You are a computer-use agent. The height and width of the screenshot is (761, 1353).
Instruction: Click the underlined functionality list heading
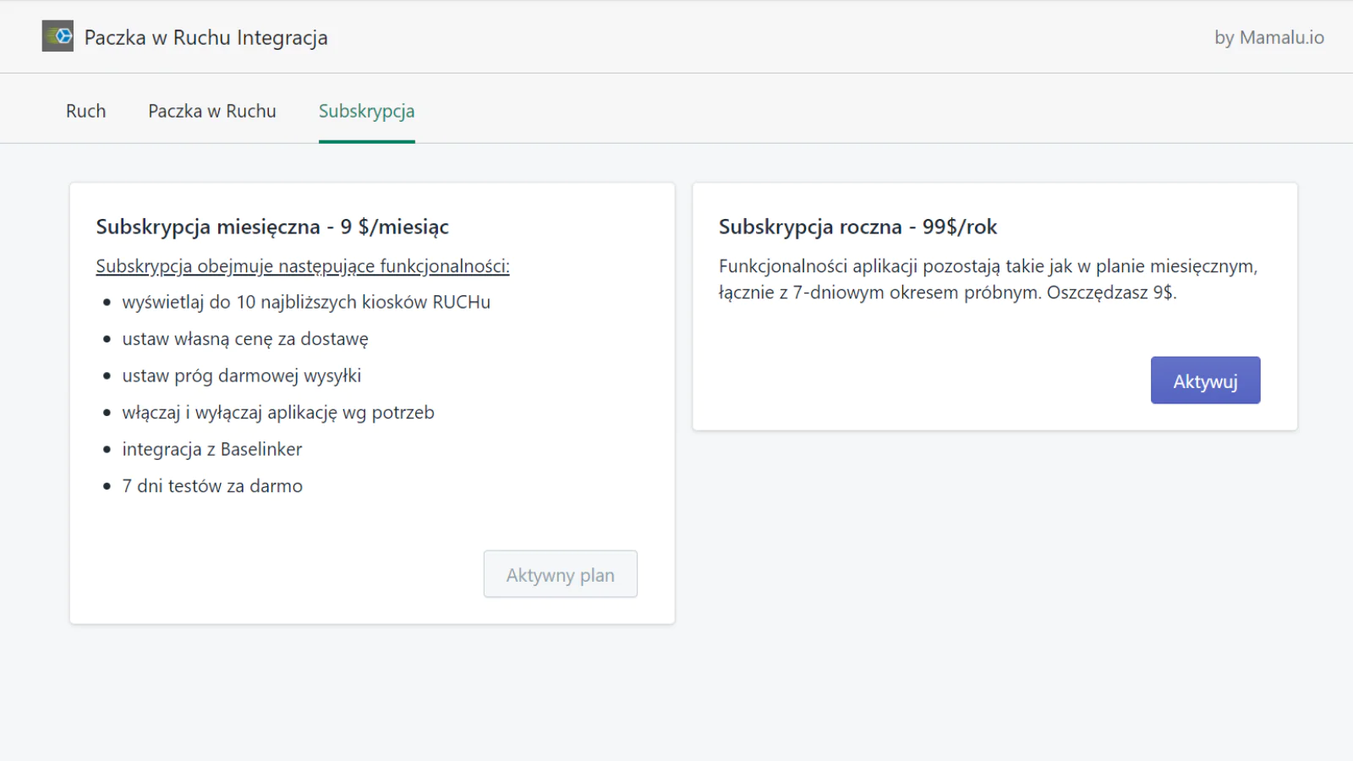click(x=302, y=266)
